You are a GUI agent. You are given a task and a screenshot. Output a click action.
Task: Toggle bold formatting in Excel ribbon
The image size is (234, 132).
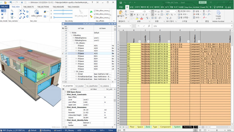131,15
